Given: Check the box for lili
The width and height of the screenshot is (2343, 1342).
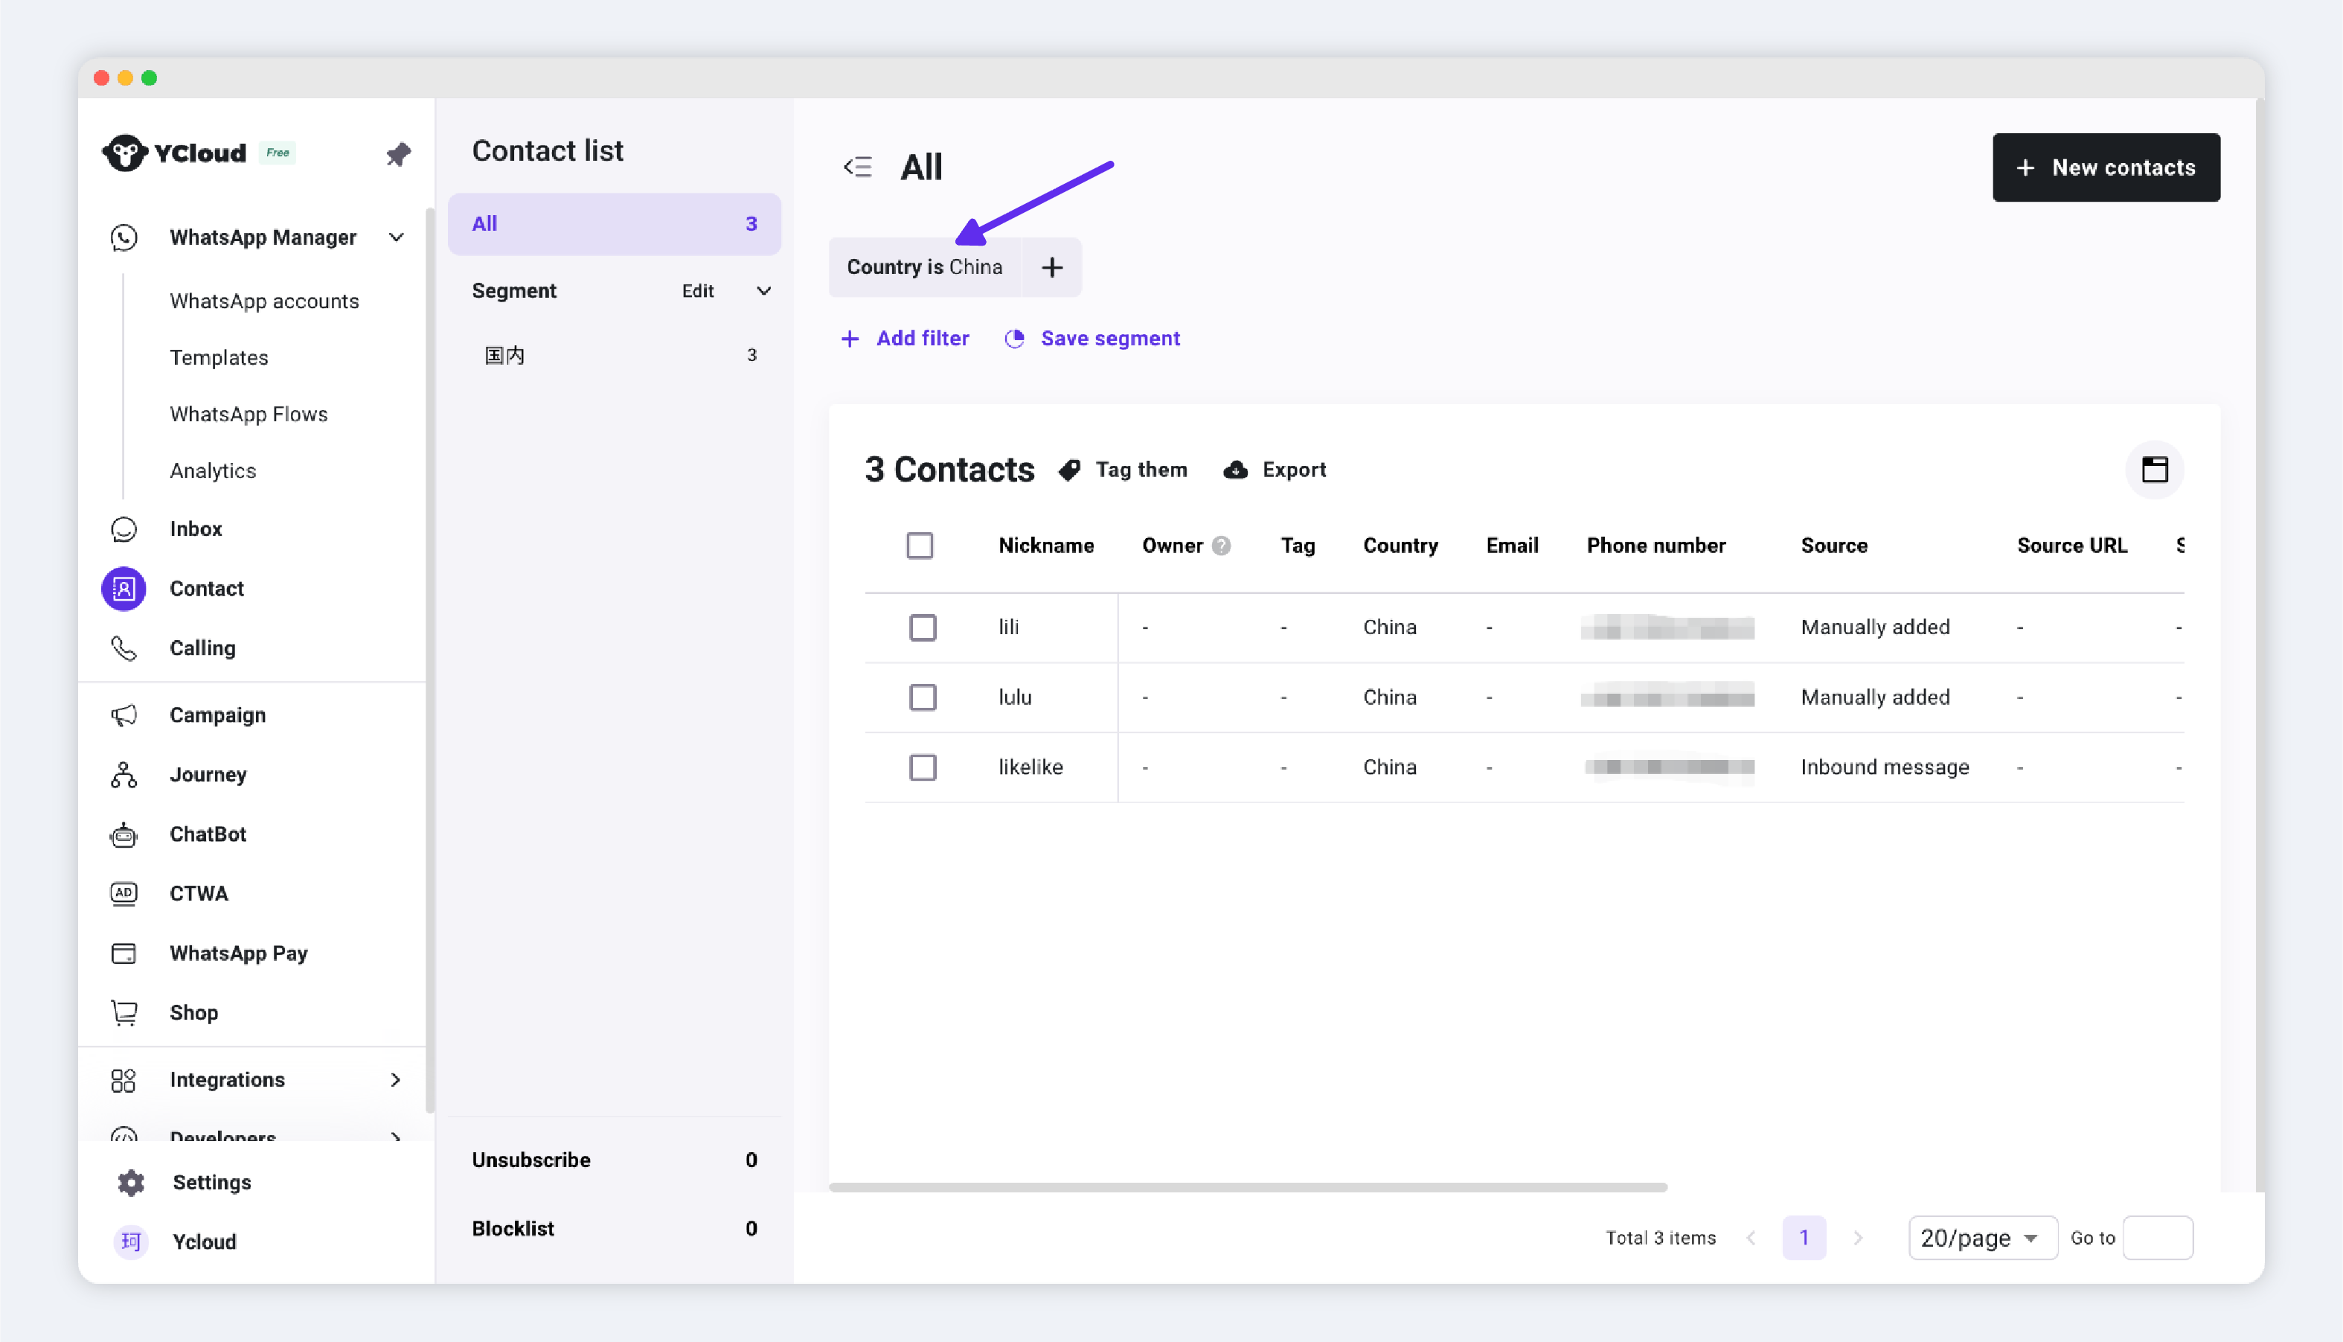Looking at the screenshot, I should pos(923,627).
